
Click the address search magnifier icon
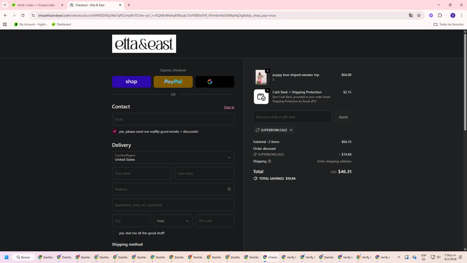tap(229, 189)
